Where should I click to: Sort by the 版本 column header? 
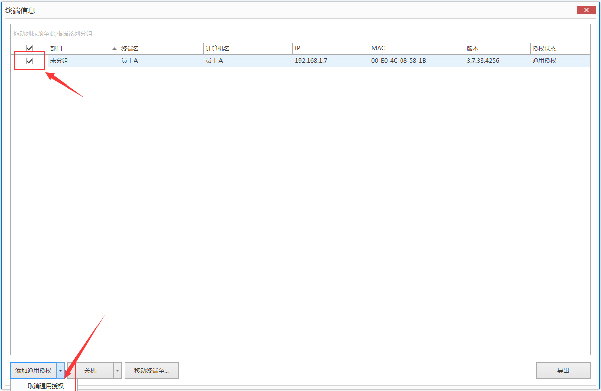497,48
